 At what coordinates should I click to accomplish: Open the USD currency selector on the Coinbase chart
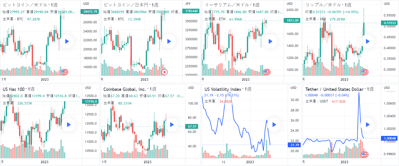[191, 88]
